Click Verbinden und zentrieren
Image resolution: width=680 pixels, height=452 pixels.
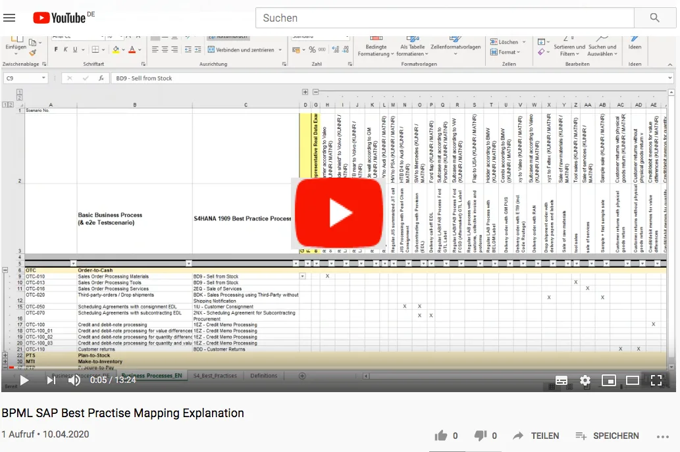241,50
